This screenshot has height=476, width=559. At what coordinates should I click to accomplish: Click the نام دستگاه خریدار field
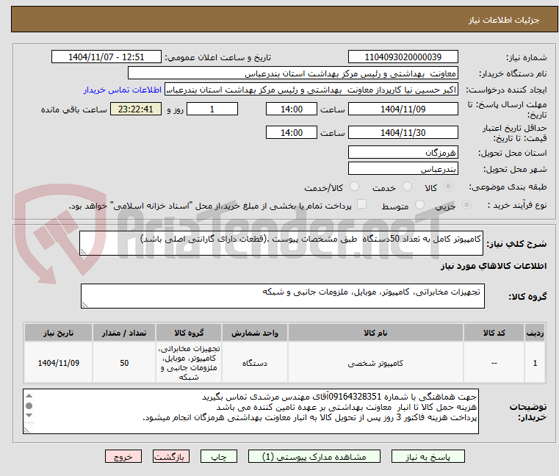tap(292, 73)
